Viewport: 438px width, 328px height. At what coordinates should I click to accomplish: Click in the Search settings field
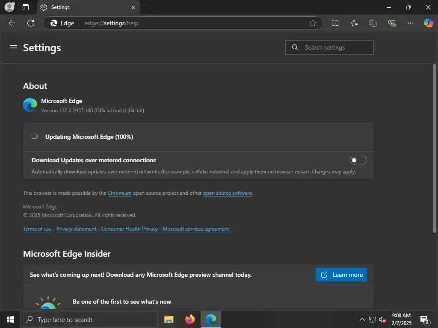coord(329,47)
